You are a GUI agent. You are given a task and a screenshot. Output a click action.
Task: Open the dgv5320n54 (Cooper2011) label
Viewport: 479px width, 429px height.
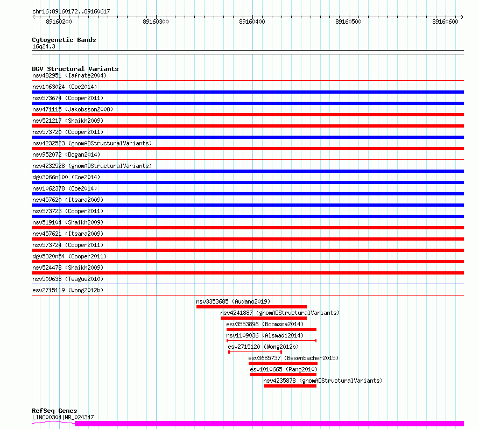(x=69, y=256)
